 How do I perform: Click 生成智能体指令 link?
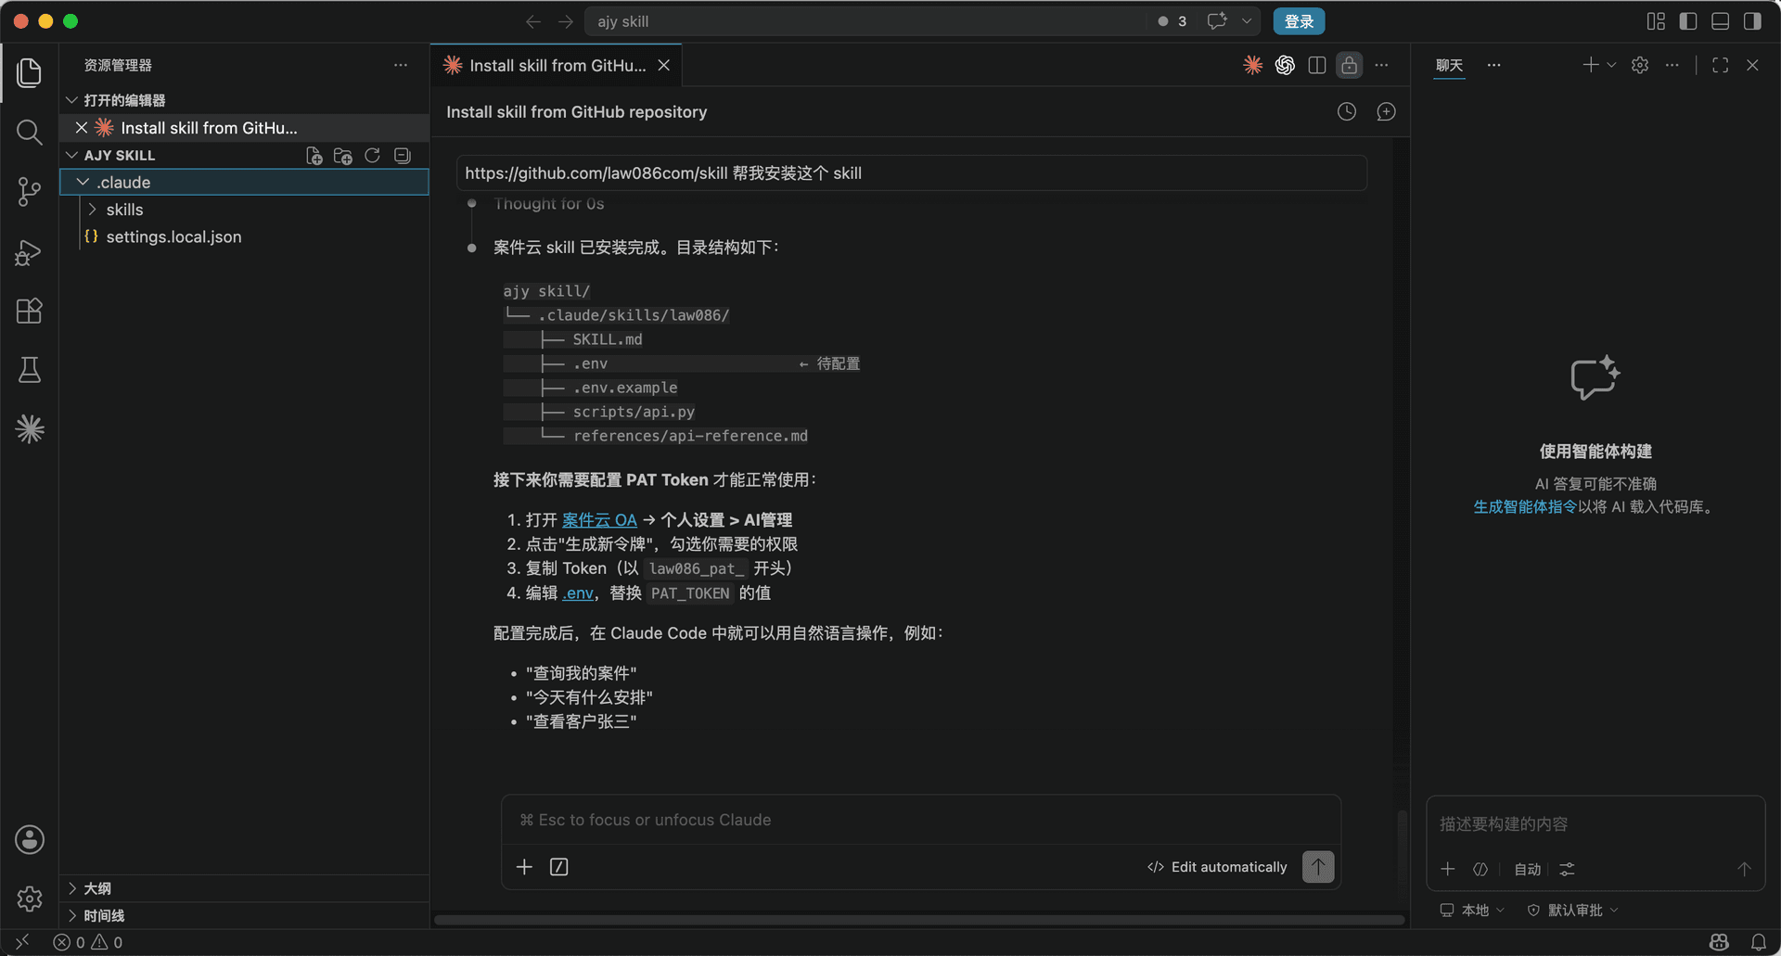(1525, 507)
